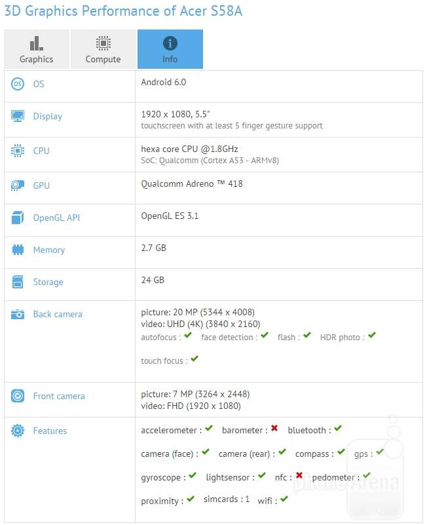Screen dimensions: 427x525
Task: Click the Features gear icon
Action: pos(18,431)
